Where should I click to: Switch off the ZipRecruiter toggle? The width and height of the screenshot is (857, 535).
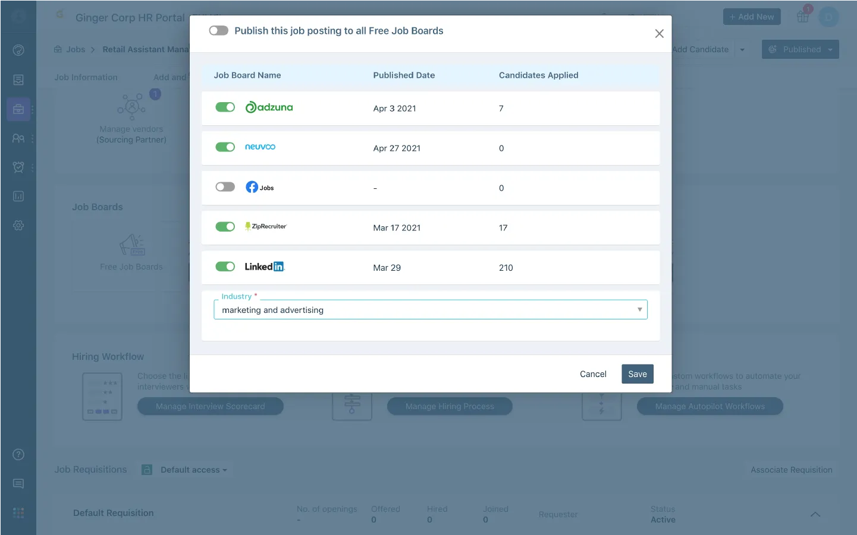pos(225,226)
